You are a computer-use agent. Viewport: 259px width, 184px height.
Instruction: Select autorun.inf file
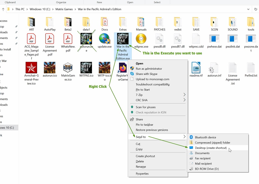coord(214,69)
